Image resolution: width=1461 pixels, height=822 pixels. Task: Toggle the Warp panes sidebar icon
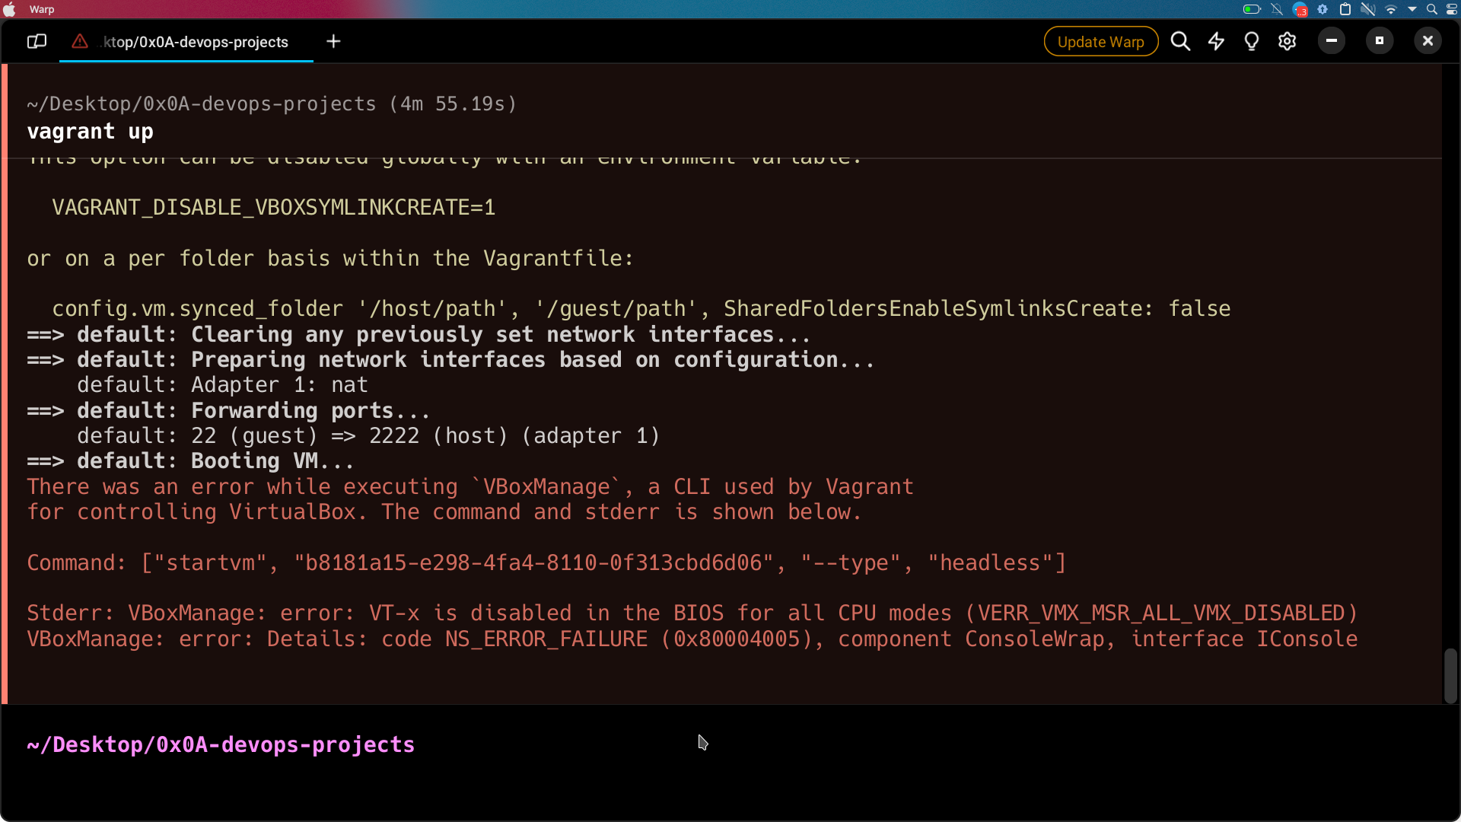[x=37, y=41]
